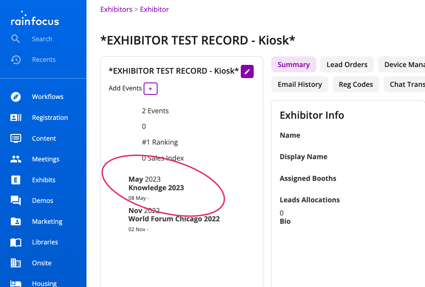
Task: Open the Libraries section
Action: 45,242
